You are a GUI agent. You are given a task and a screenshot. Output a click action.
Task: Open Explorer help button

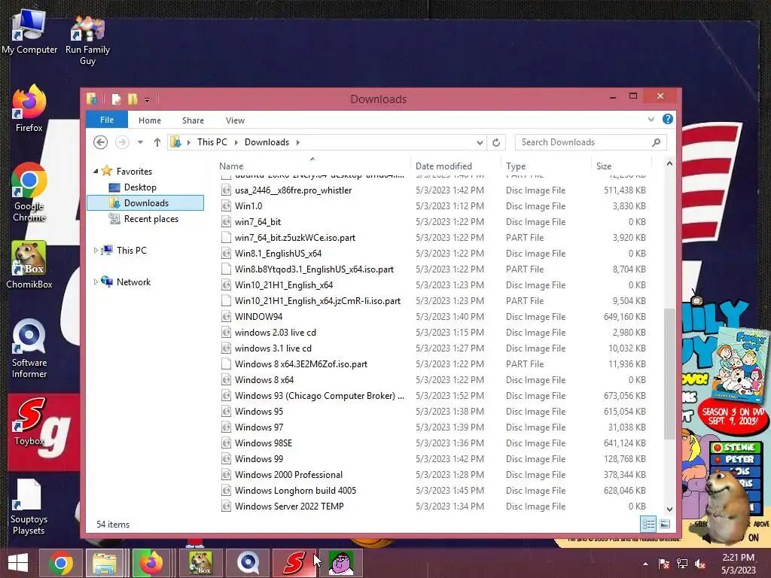tap(667, 119)
